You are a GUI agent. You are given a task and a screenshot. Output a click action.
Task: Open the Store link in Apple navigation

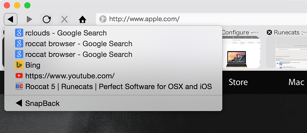238,82
